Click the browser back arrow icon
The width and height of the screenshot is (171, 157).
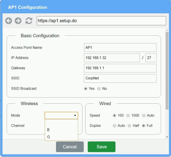click(x=8, y=21)
